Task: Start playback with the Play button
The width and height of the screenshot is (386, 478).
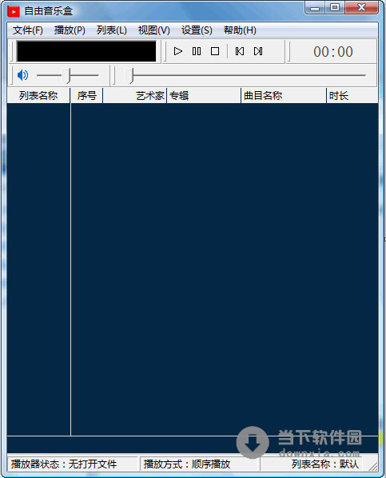Action: click(x=178, y=51)
